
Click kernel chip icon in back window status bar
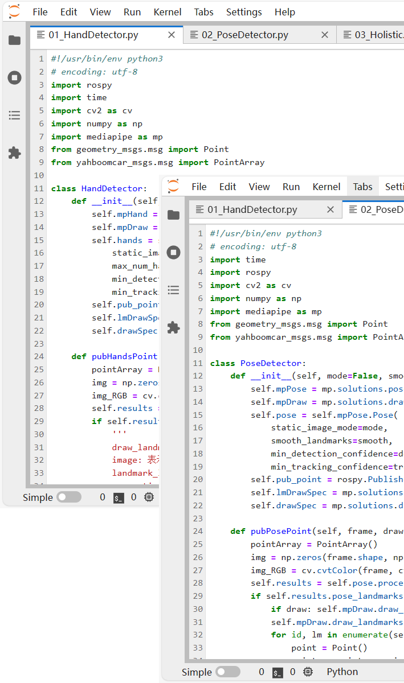(x=149, y=497)
